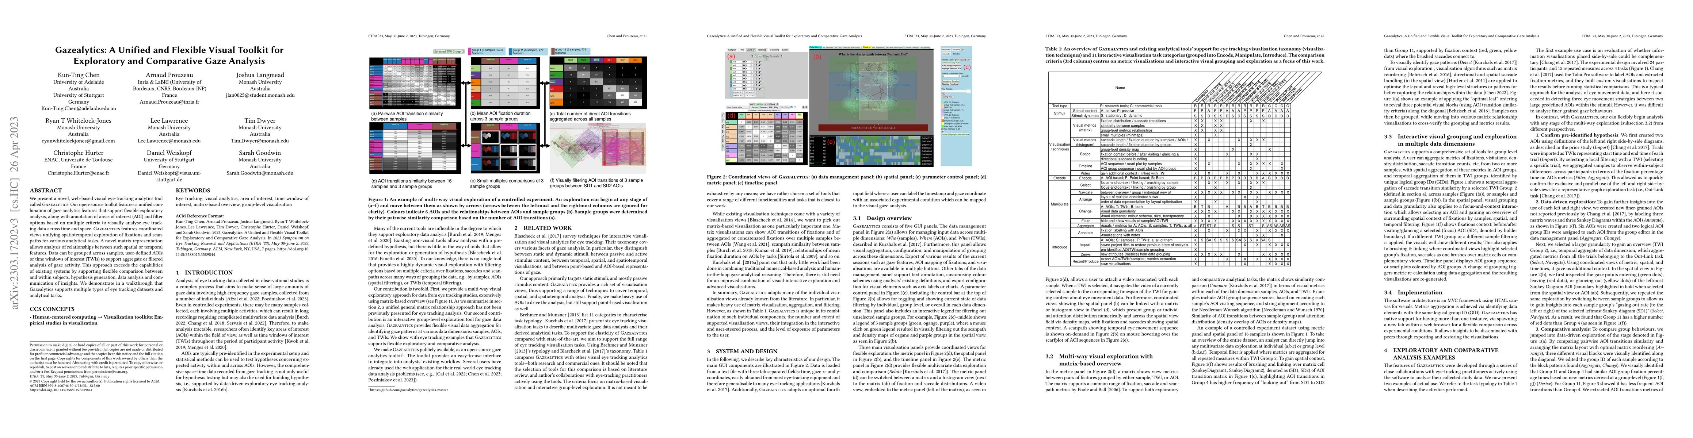
Task: Open email jlan0025@student.monash.edu
Action: click(260, 95)
